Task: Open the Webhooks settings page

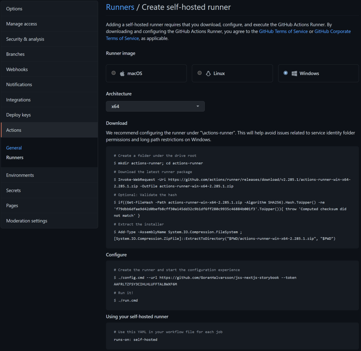Action: [17, 69]
